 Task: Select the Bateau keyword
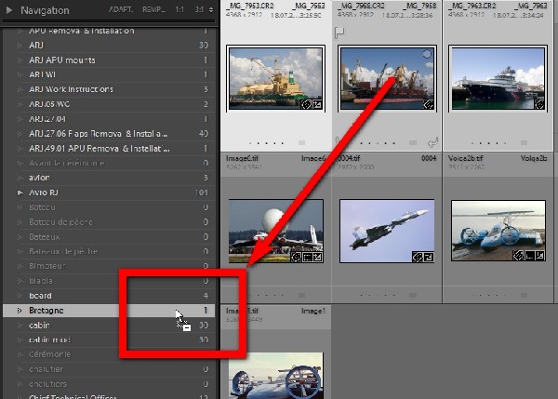pos(42,207)
